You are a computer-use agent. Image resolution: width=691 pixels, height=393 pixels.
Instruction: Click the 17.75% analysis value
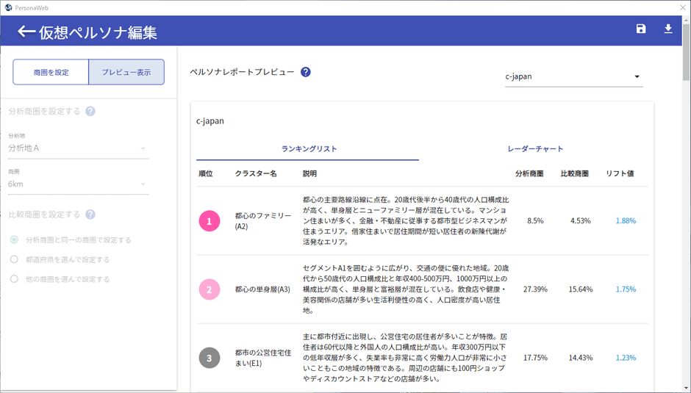click(535, 358)
